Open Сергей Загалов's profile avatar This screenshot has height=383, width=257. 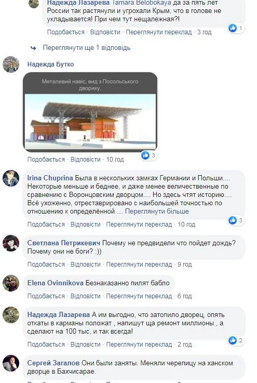coord(11,363)
